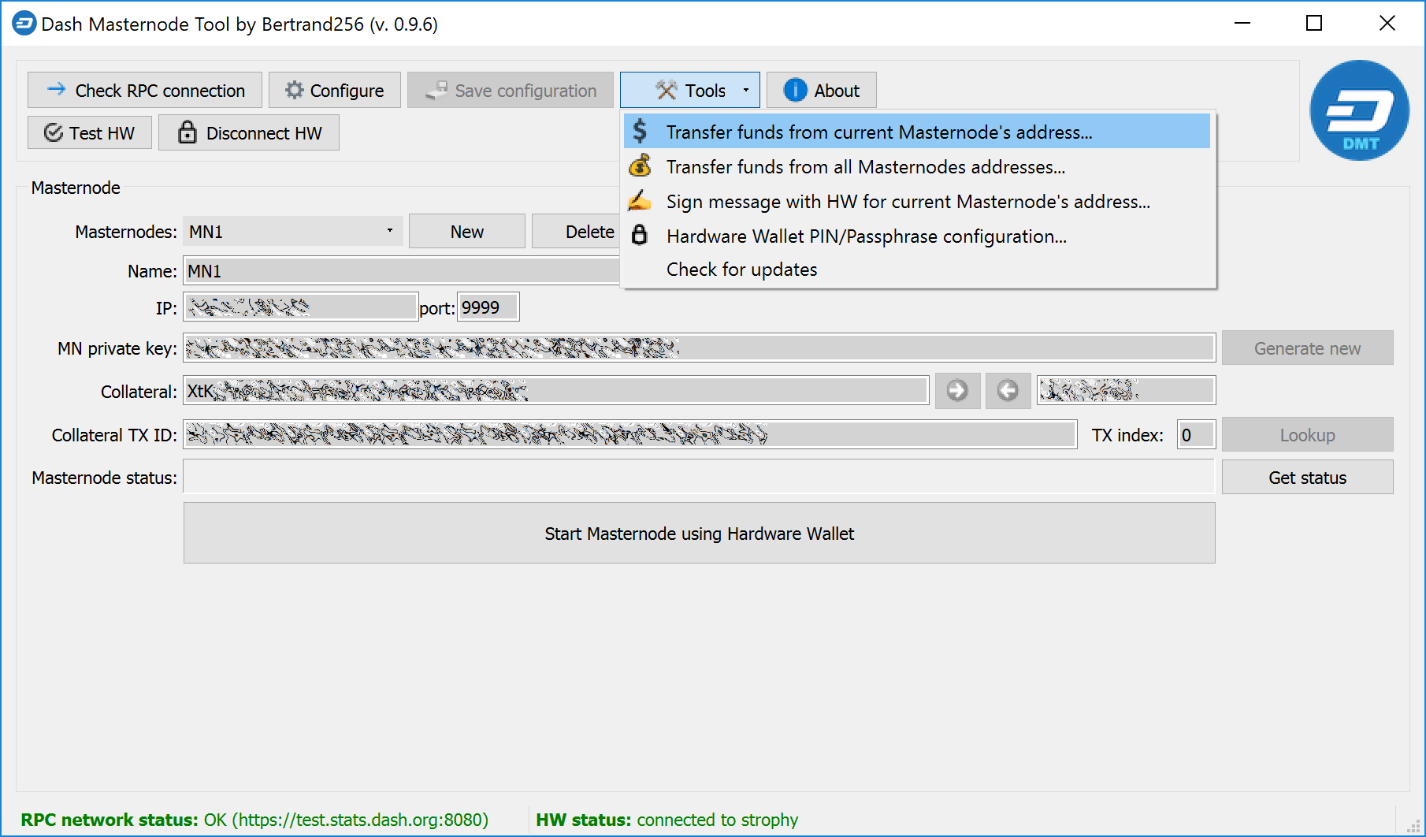This screenshot has width=1426, height=837.
Task: Open the Configure dialog
Action: tap(335, 91)
